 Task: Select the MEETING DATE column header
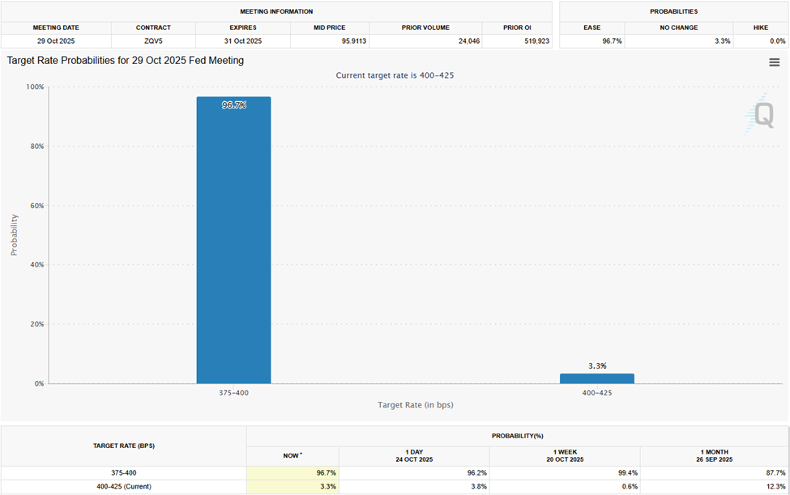coord(55,27)
